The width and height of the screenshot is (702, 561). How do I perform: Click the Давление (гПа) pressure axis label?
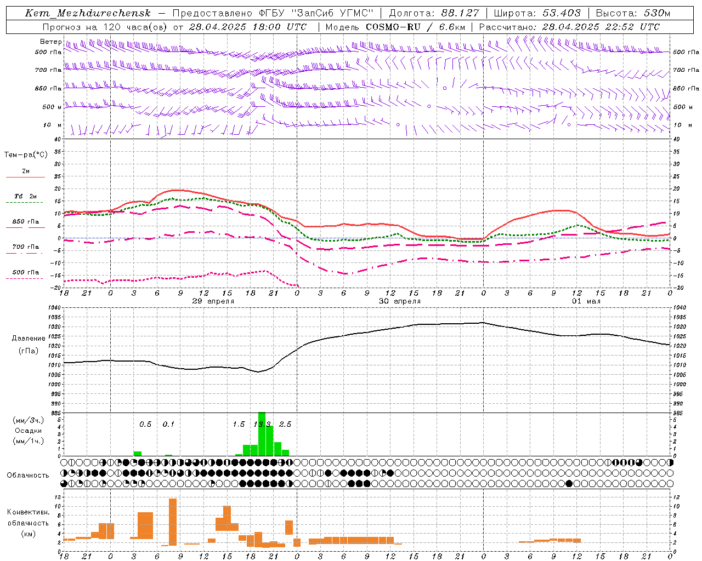pos(28,345)
